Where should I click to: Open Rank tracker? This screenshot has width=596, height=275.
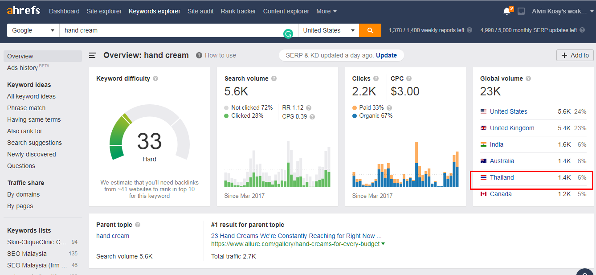click(238, 11)
